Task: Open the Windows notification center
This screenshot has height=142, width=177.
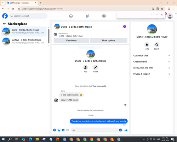Action: pos(173,139)
